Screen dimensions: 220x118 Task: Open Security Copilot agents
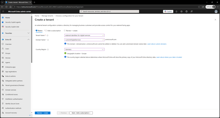tap(13, 22)
